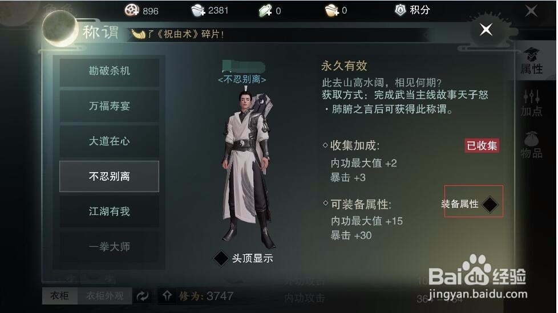Click the green jade currency icon
The height and width of the screenshot is (313, 558).
(265, 11)
